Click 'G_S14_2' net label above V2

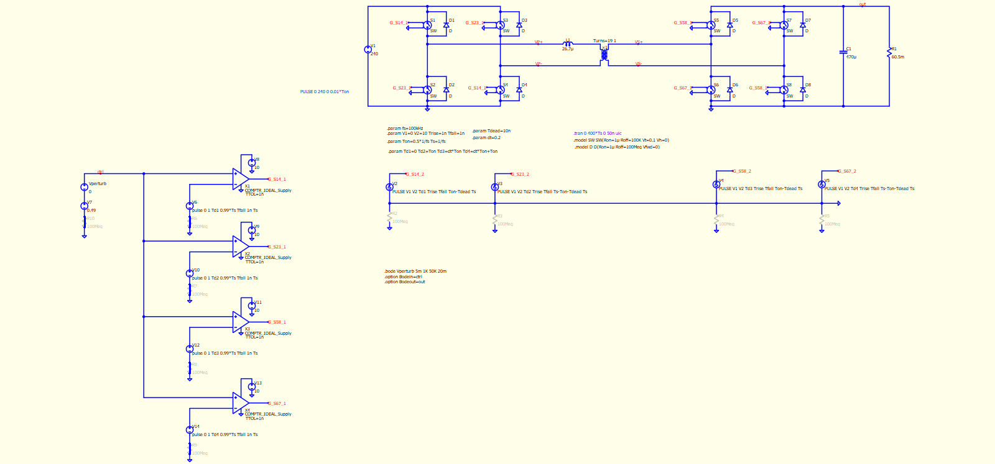[x=415, y=175]
